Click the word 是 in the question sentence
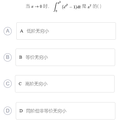Image resolution: width=138 pixels, height=124 pixels. tap(84, 6)
